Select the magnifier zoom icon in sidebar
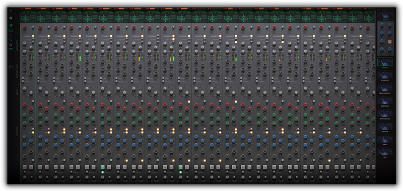This screenshot has height=191, width=403. [11, 40]
